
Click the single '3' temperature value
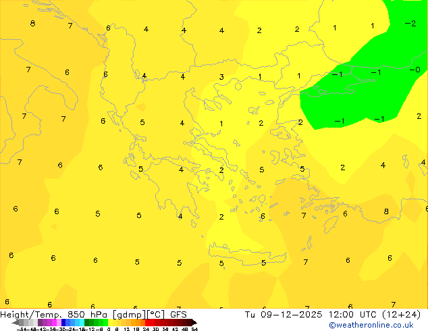coord(221,77)
